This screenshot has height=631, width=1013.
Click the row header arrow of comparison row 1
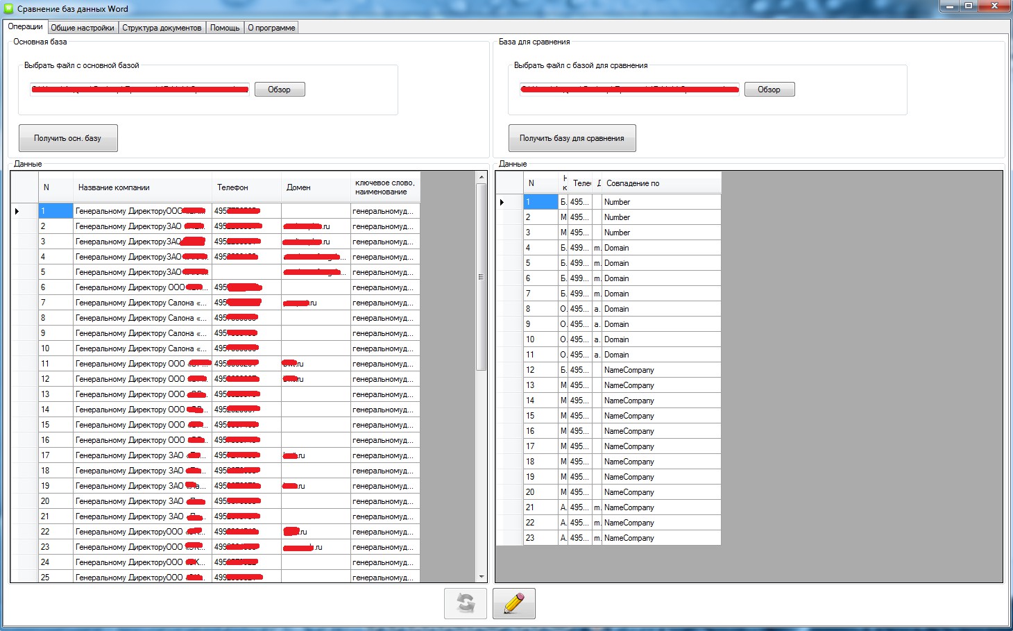[509, 202]
